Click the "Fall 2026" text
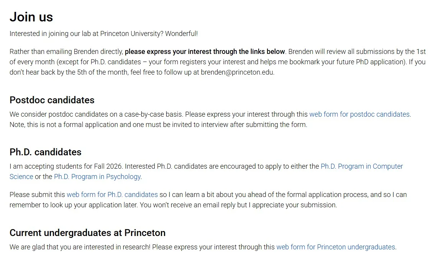 coord(108,166)
